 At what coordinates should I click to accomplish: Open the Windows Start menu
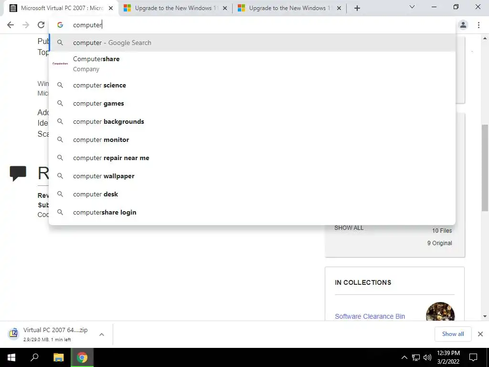[11, 357]
